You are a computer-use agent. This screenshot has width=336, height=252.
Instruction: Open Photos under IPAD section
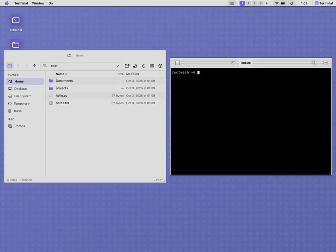click(25, 126)
